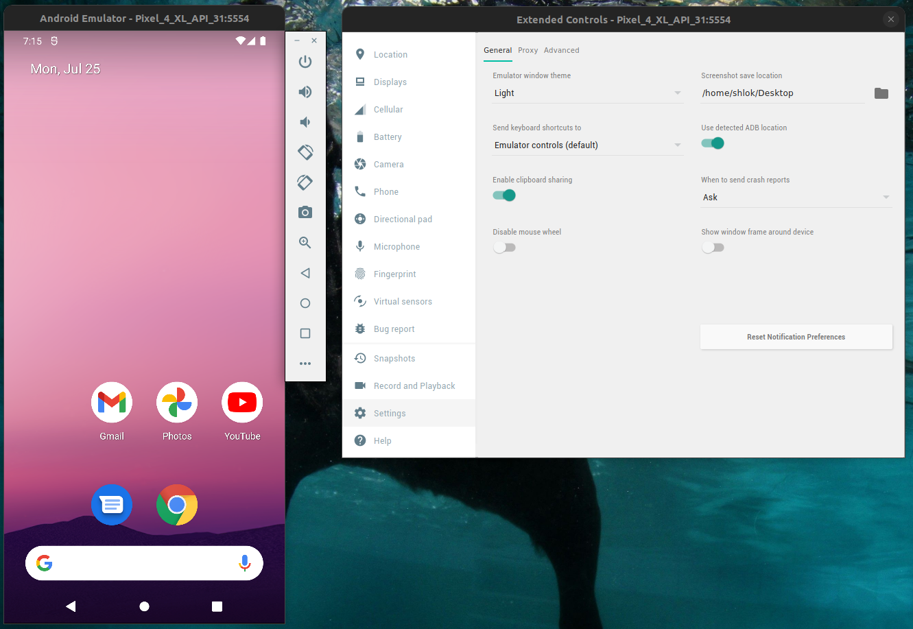This screenshot has width=913, height=629.
Task: Select the Directional pad panel
Action: pyautogui.click(x=403, y=219)
